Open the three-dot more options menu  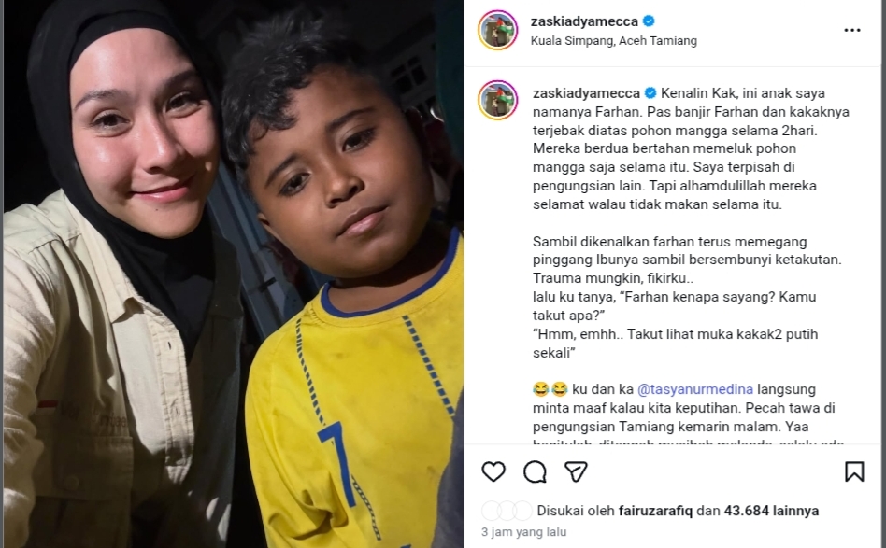click(x=852, y=30)
